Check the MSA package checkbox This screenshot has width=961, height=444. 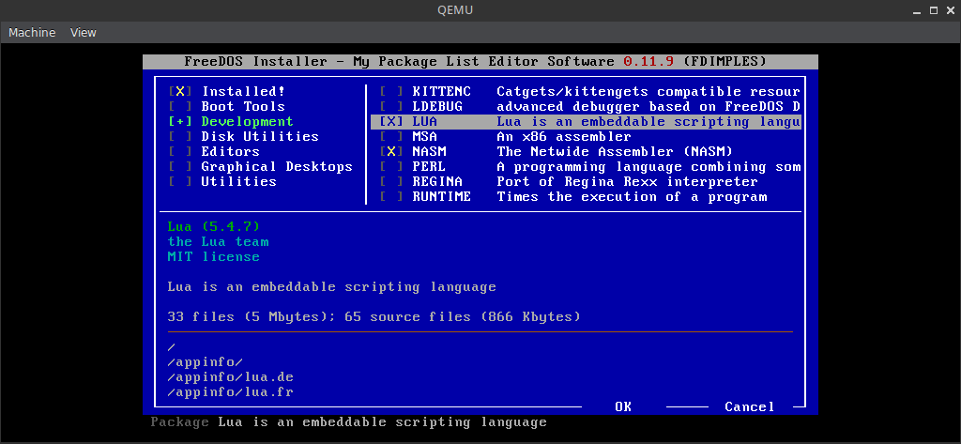click(391, 137)
